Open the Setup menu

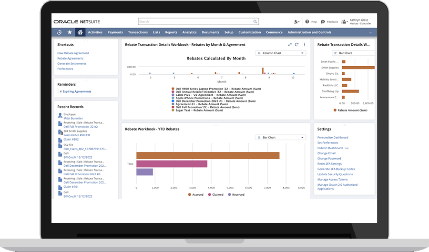(x=229, y=32)
